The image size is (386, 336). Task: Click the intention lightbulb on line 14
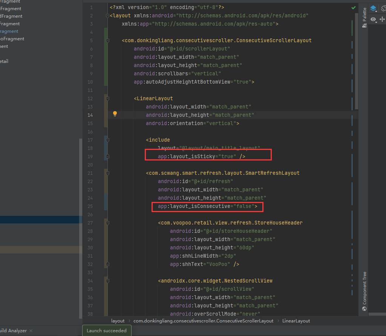pos(115,114)
